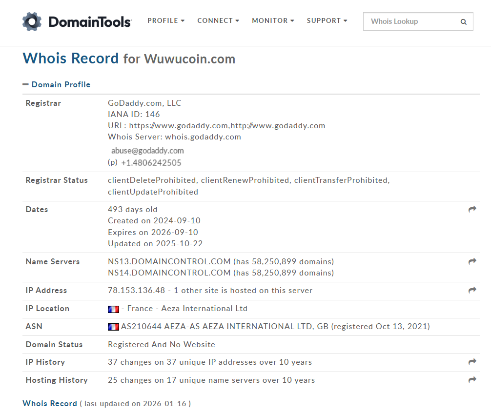The width and height of the screenshot is (491, 413).
Task: Click the share arrow in Dates row
Action: (472, 209)
